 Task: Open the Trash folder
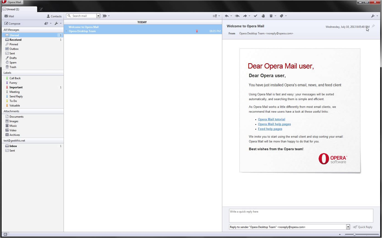click(x=32, y=67)
